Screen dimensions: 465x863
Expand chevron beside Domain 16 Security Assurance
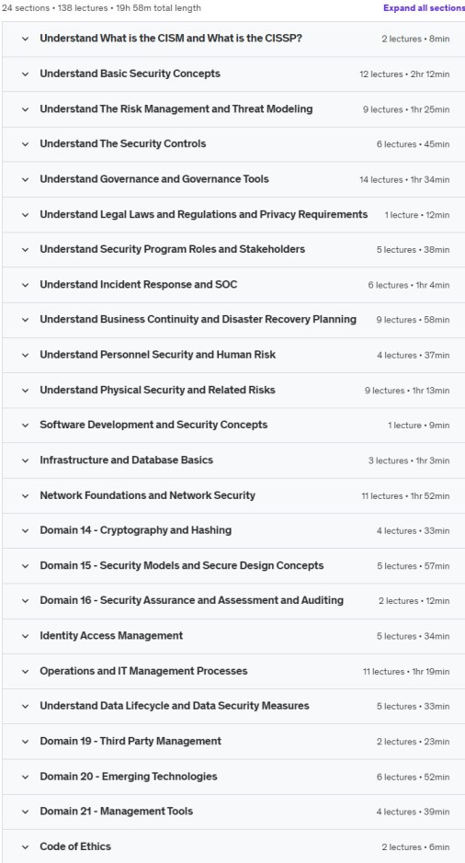(x=26, y=601)
